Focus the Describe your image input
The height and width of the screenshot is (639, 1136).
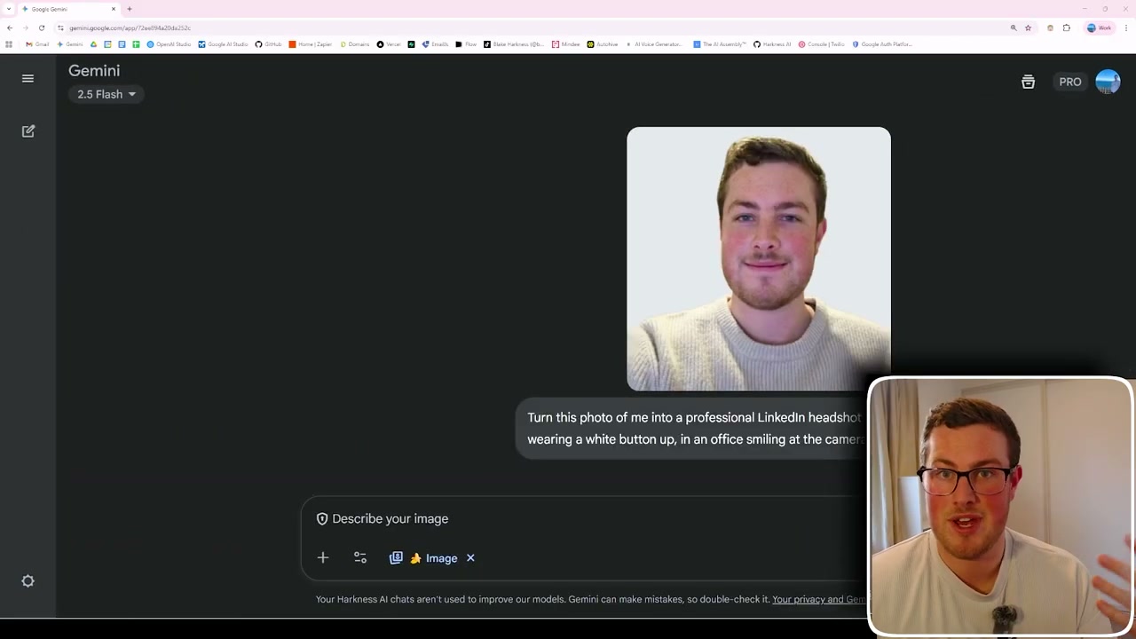pos(390,519)
